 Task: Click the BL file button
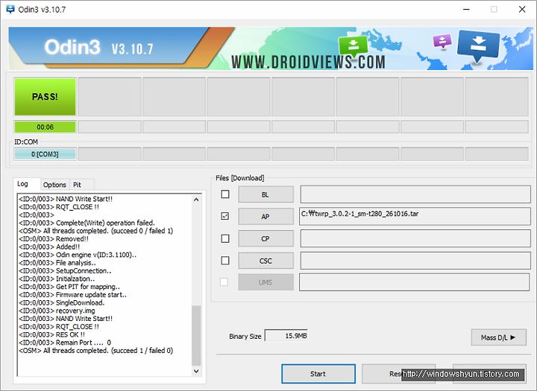(266, 194)
